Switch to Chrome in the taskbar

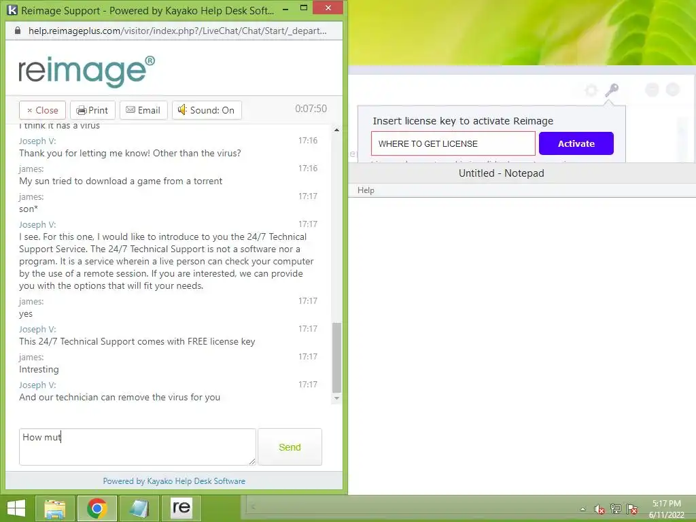(x=97, y=508)
